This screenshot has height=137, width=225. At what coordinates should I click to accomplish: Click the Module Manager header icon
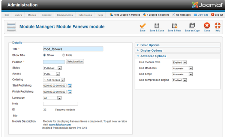[11, 27]
